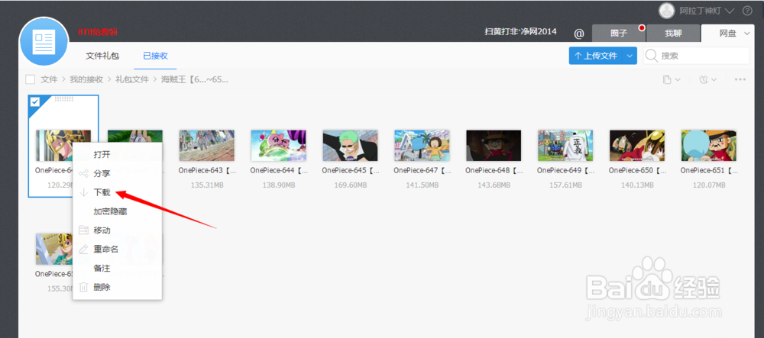
Task: Click the 8TB免费领 promo link
Action: 98,32
